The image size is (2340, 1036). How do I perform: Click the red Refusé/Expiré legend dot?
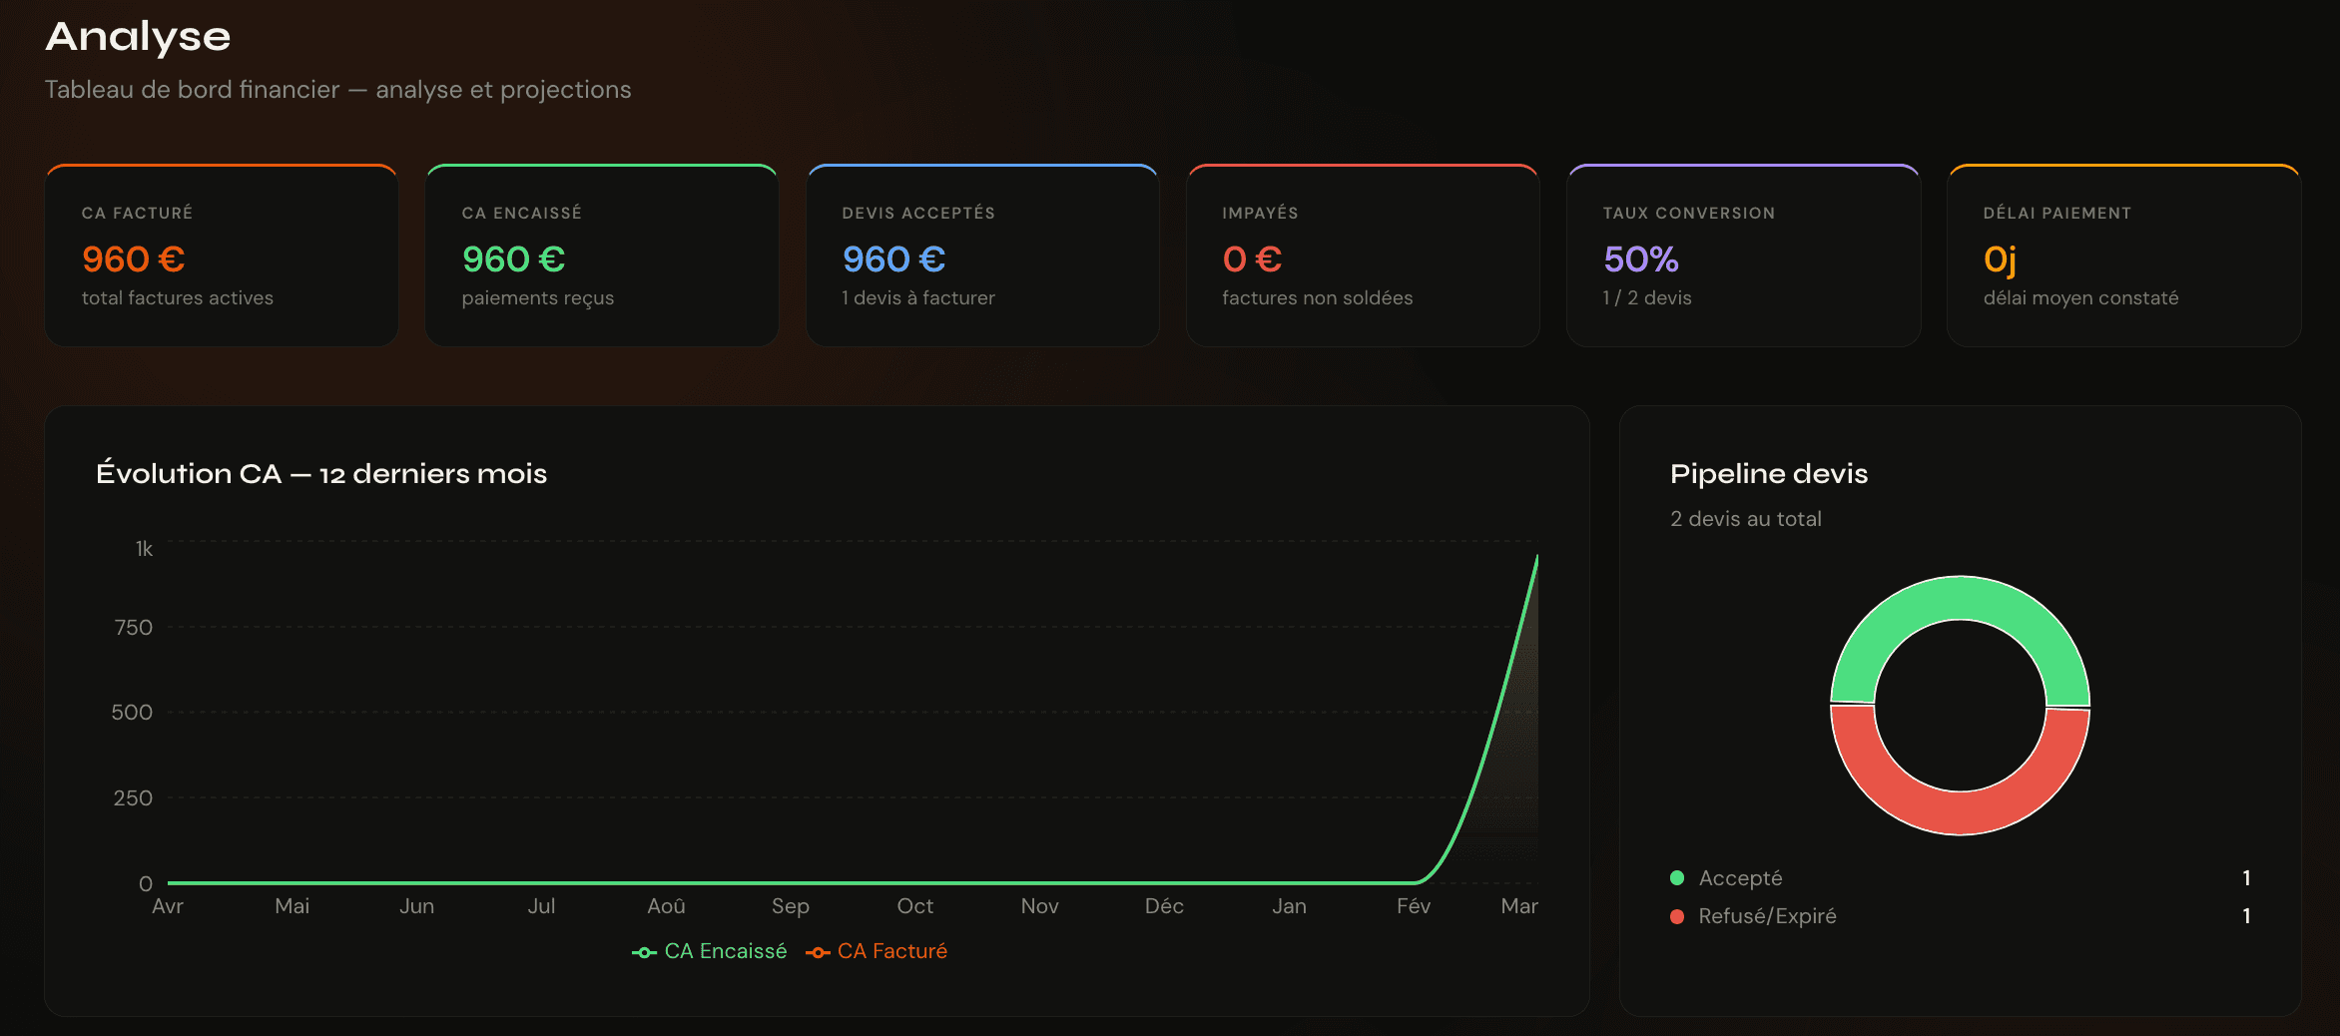pyautogui.click(x=1677, y=916)
